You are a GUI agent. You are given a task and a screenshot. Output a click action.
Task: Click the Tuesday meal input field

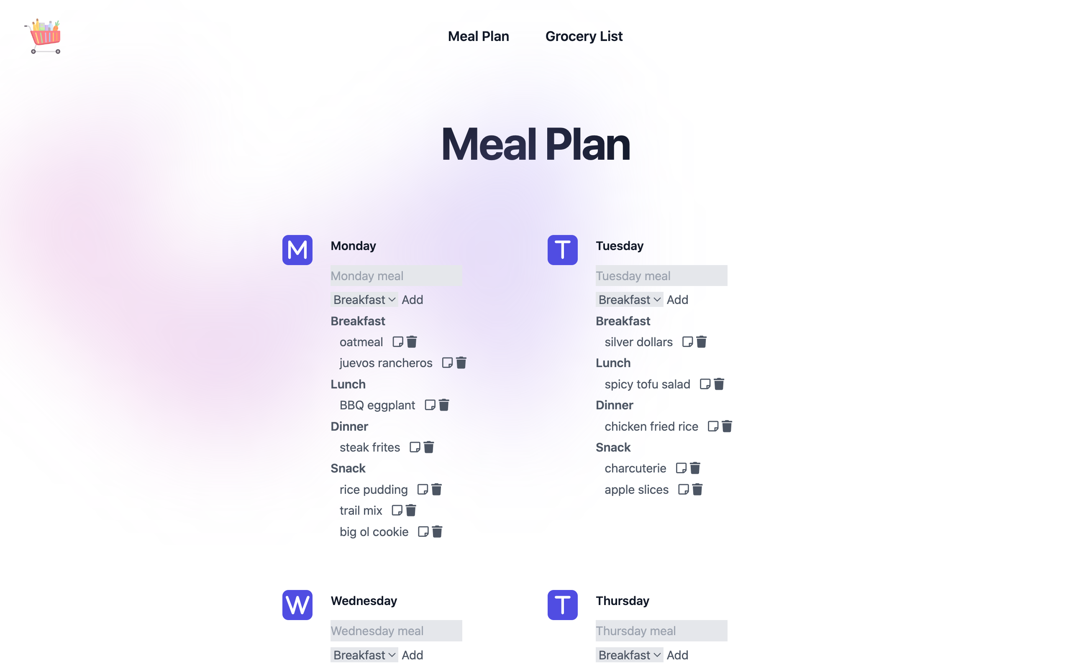coord(660,275)
